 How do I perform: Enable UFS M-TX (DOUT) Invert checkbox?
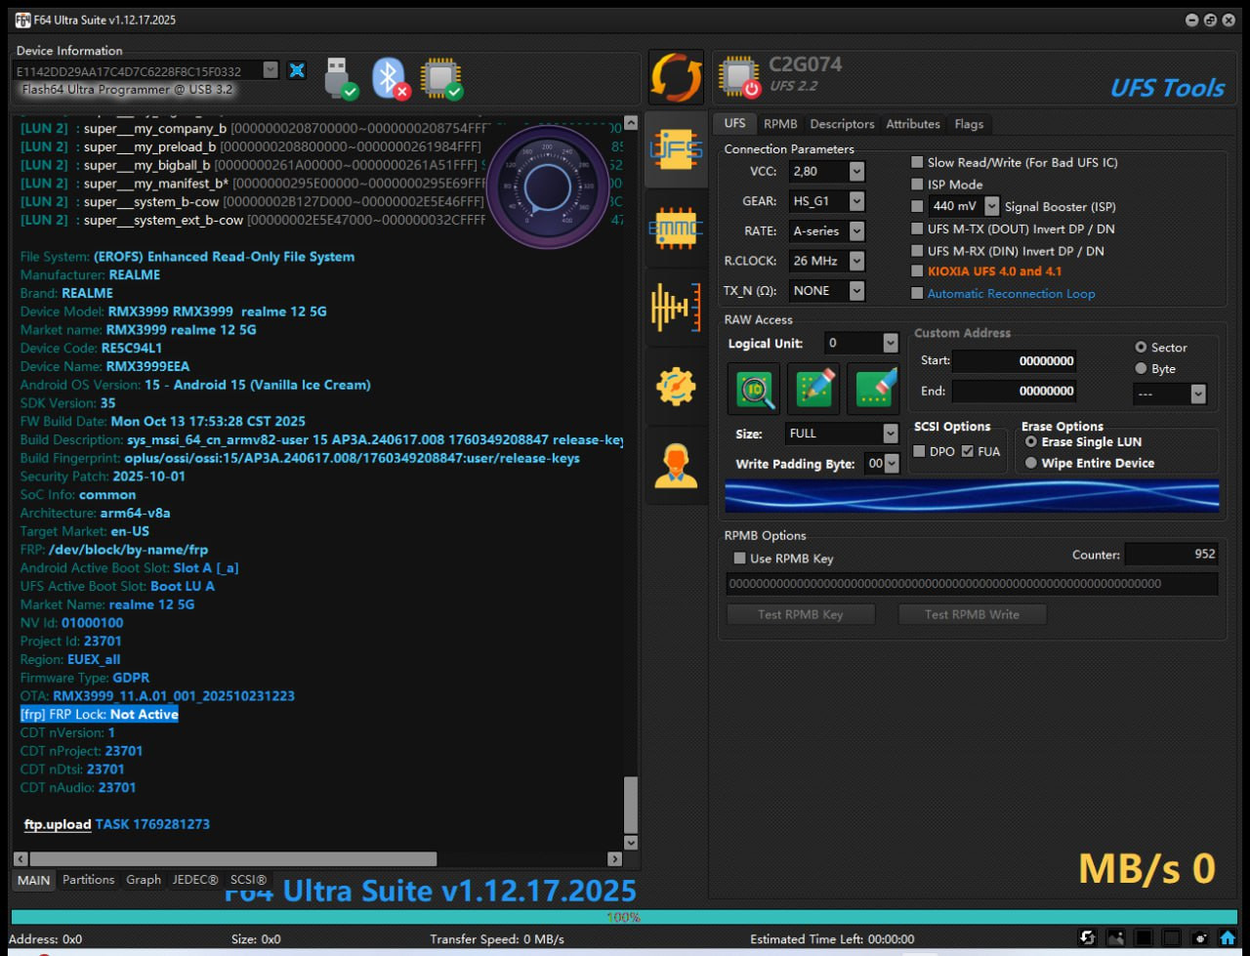[917, 229]
